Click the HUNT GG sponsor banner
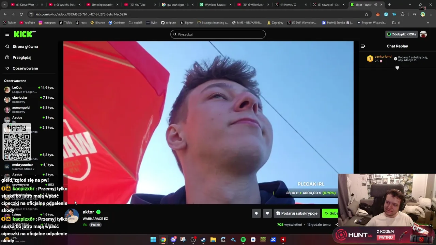 coord(385,234)
